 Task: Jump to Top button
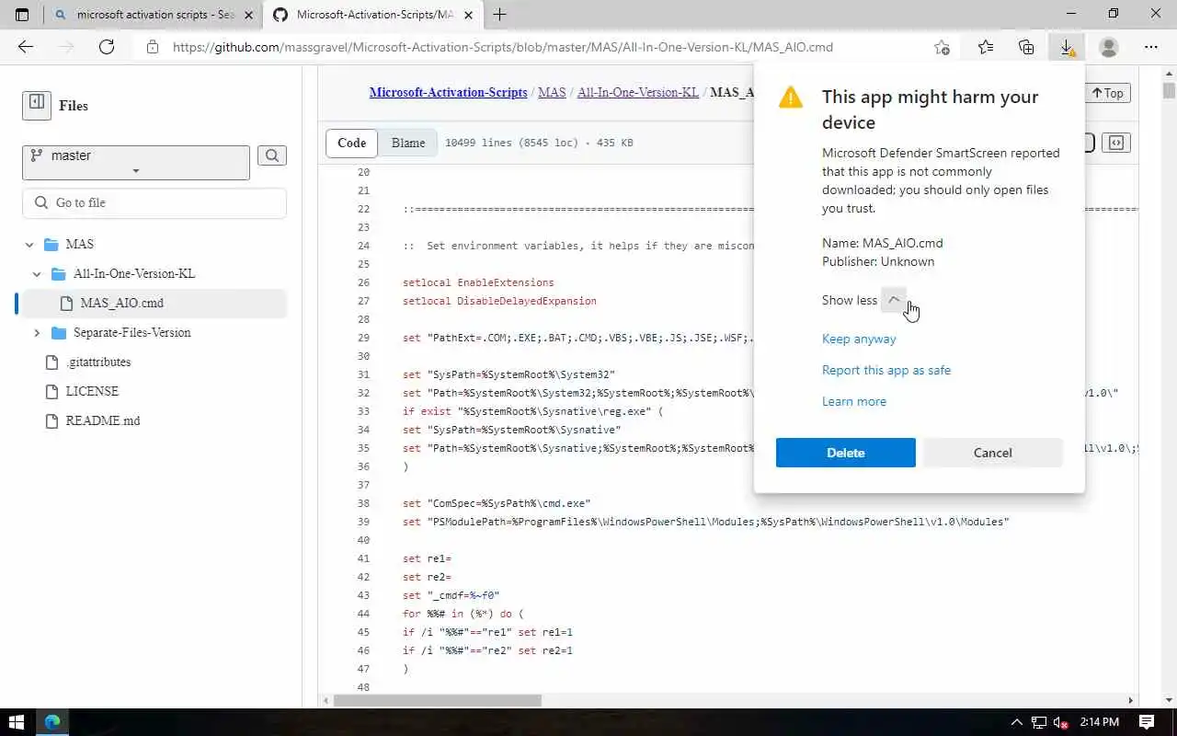pyautogui.click(x=1108, y=93)
